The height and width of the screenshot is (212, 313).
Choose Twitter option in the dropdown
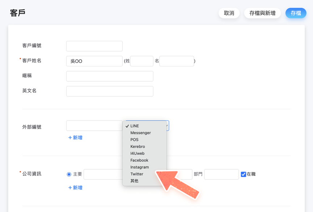137,174
